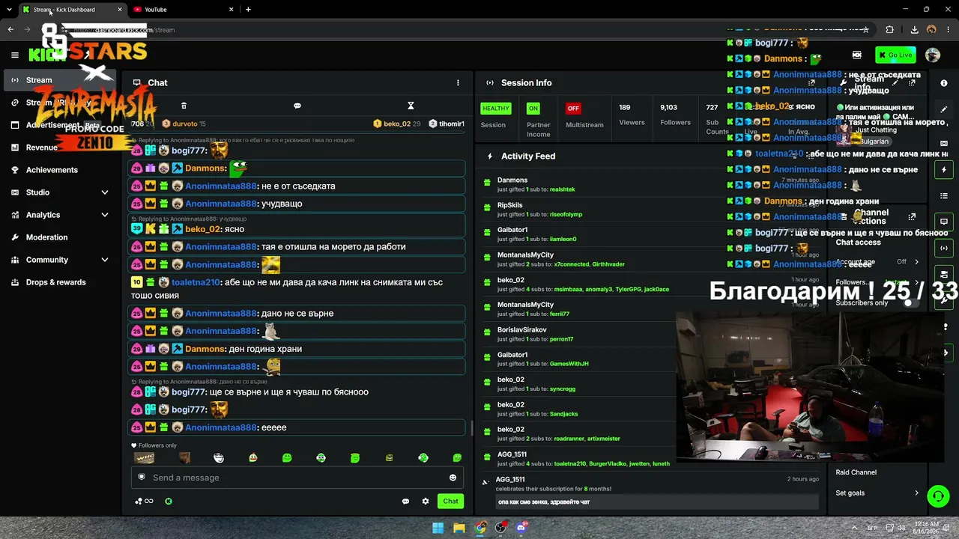Click the 189 Viewers stat

pyautogui.click(x=632, y=115)
